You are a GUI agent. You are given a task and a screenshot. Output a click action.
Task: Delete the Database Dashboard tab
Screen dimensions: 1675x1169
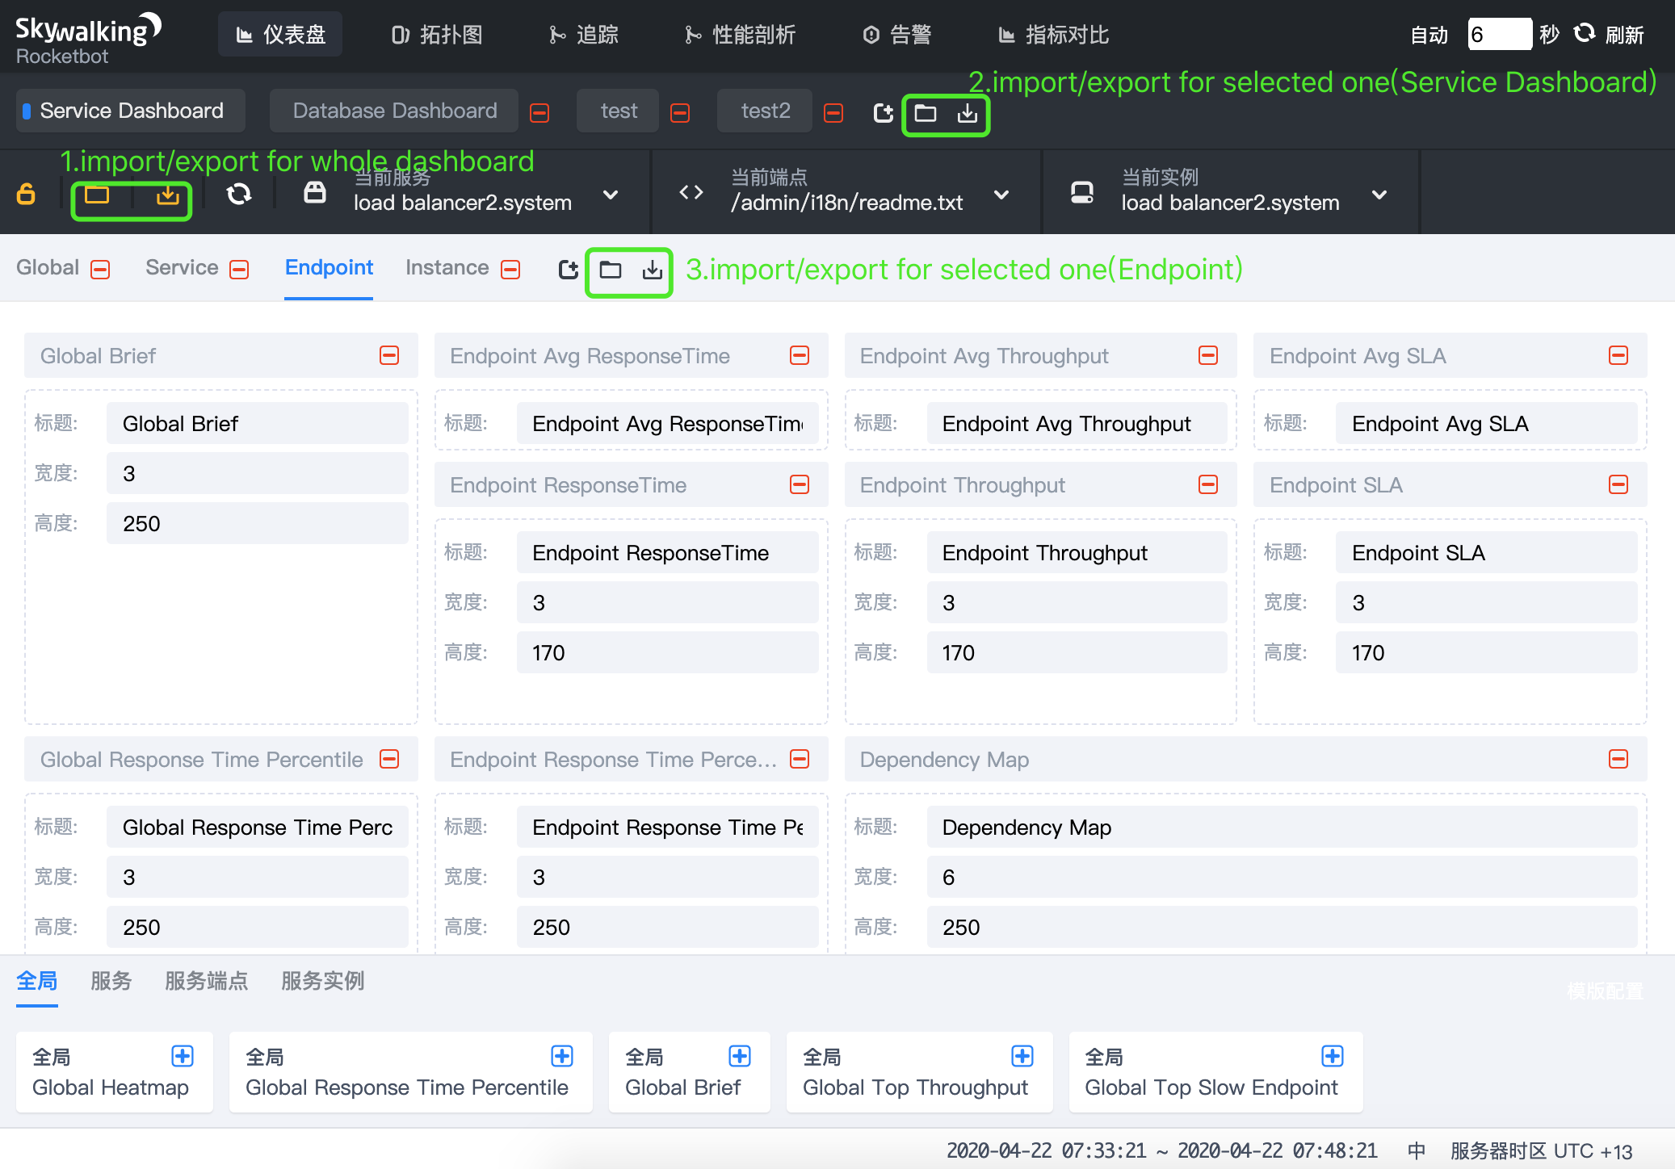[x=539, y=113]
